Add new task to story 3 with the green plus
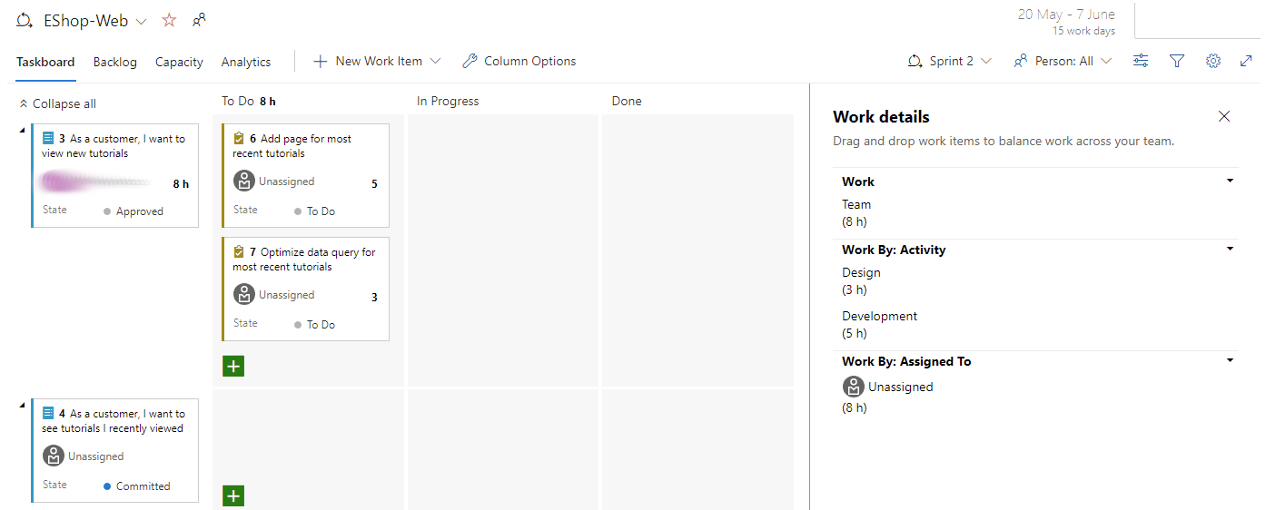The height and width of the screenshot is (510, 1266). tap(233, 366)
